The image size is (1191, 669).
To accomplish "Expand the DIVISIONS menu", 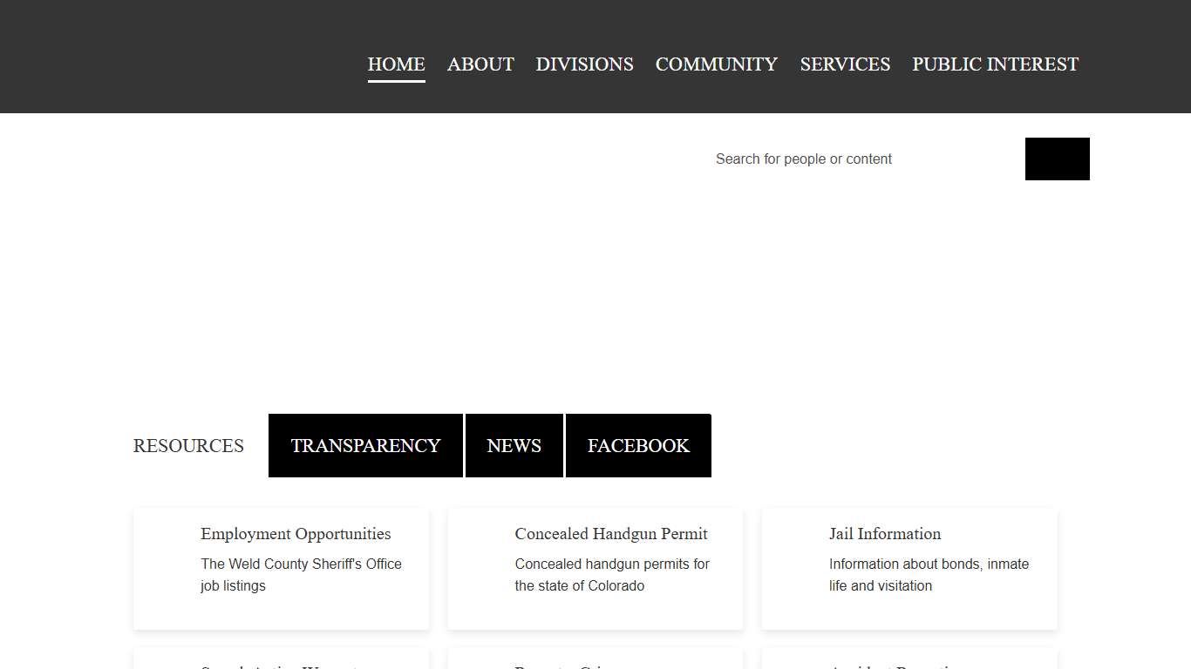I will pyautogui.click(x=584, y=64).
